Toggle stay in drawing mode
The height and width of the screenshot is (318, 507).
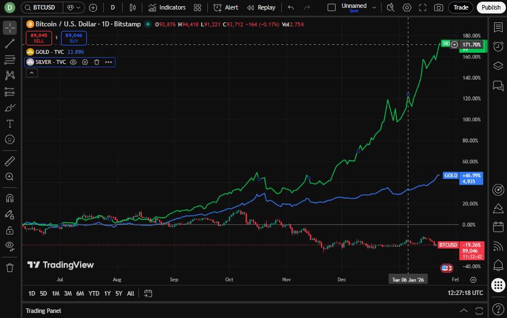click(10, 214)
